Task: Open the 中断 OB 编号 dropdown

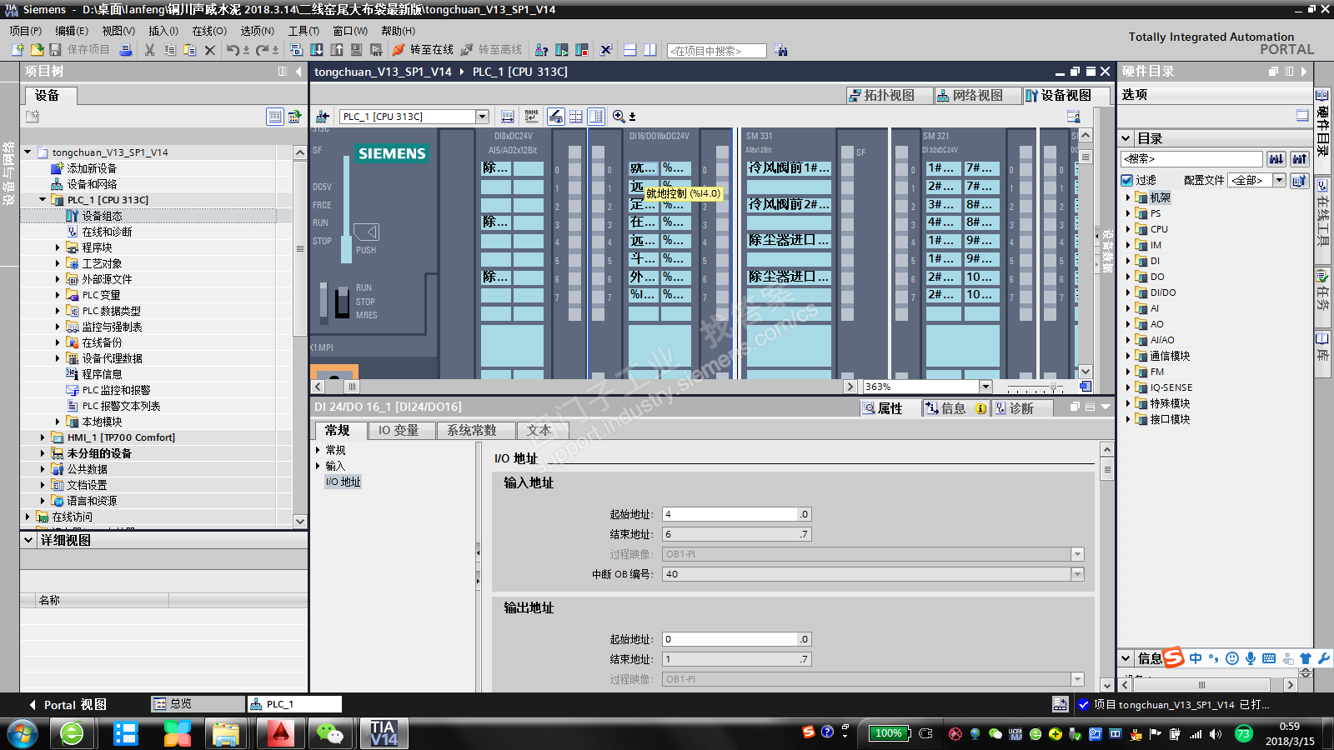Action: click(1077, 574)
